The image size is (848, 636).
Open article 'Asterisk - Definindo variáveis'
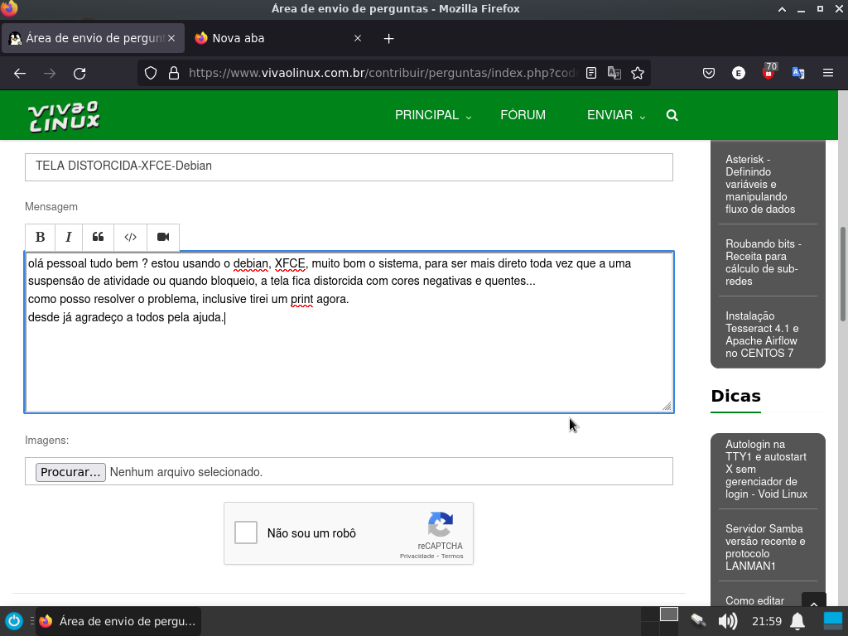(x=760, y=185)
